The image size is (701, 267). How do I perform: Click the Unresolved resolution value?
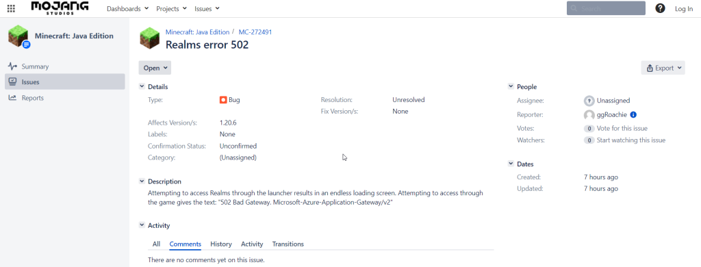409,100
